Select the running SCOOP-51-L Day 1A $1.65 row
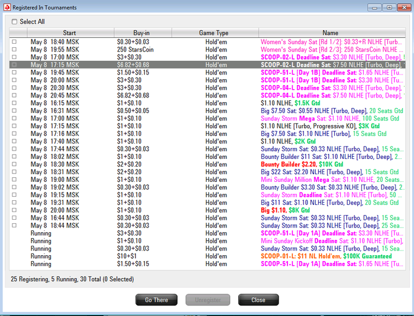Image resolution: width=414 pixels, height=316 pixels. 207,264
